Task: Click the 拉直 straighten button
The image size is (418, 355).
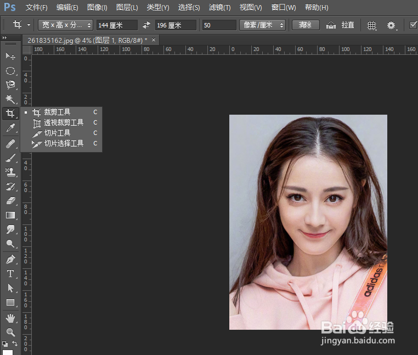Action: [x=348, y=25]
